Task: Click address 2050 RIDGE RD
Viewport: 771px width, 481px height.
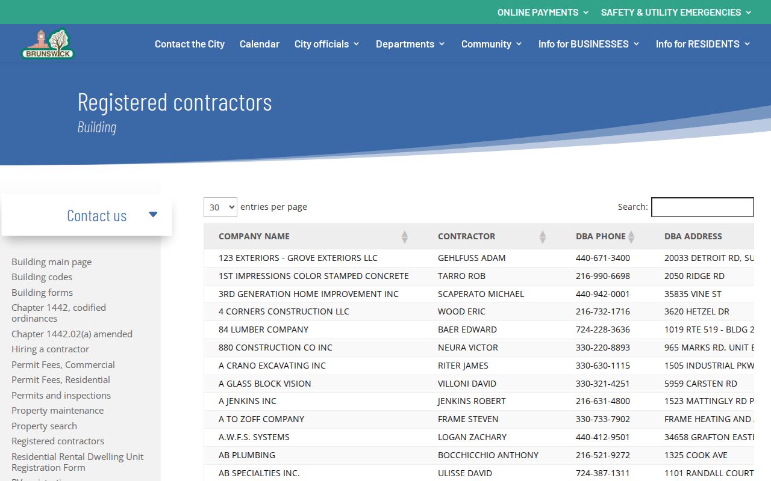Action: [x=695, y=276]
